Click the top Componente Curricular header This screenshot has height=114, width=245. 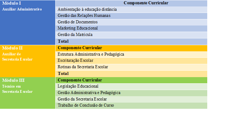pyautogui.click(x=131, y=3)
